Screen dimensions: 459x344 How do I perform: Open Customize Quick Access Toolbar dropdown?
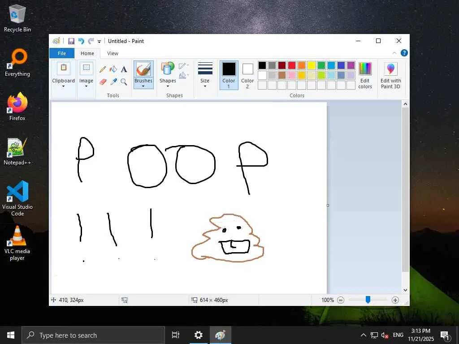(99, 42)
